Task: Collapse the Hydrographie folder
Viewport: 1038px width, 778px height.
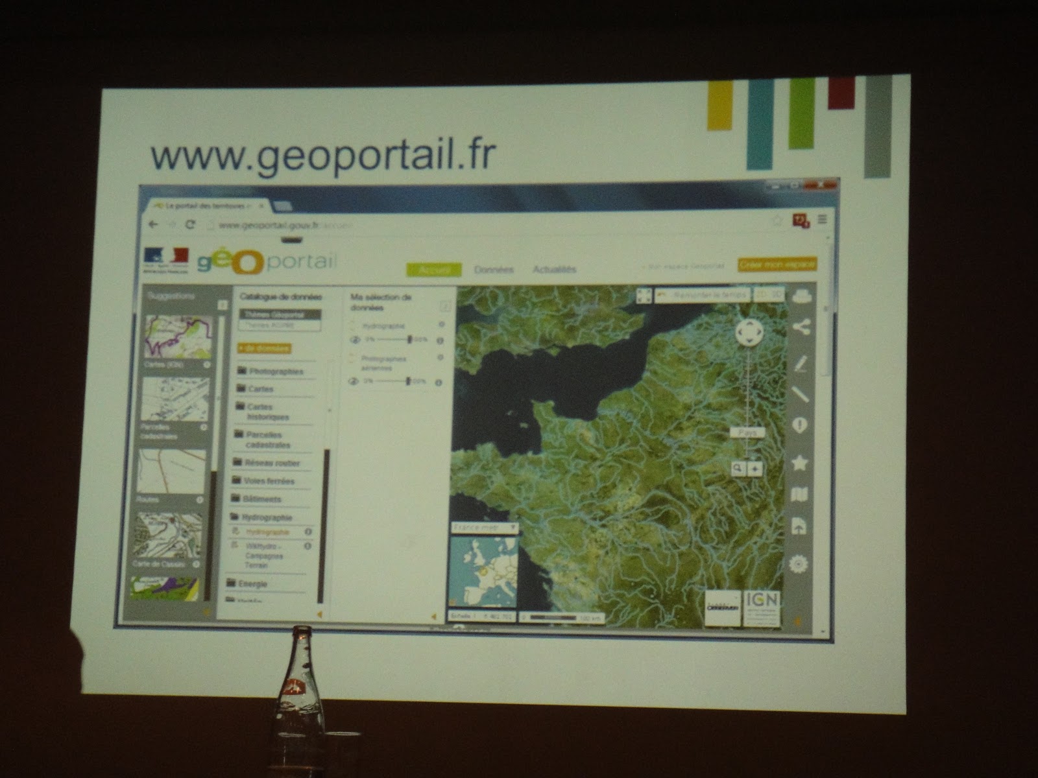Action: (261, 517)
